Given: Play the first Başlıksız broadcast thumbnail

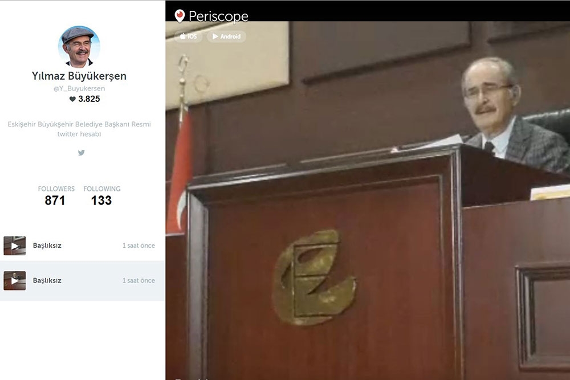Looking at the screenshot, I should tap(15, 246).
